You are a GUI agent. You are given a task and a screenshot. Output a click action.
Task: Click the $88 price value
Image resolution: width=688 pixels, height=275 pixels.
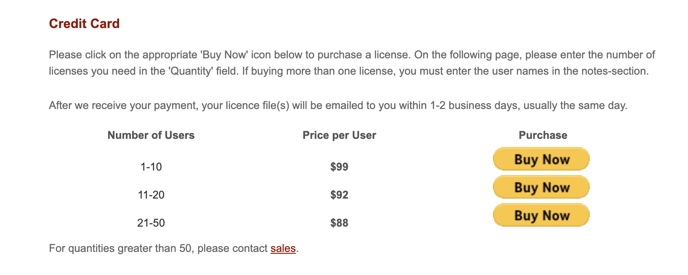339,223
